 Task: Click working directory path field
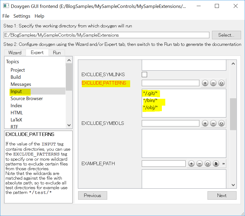coord(106,35)
